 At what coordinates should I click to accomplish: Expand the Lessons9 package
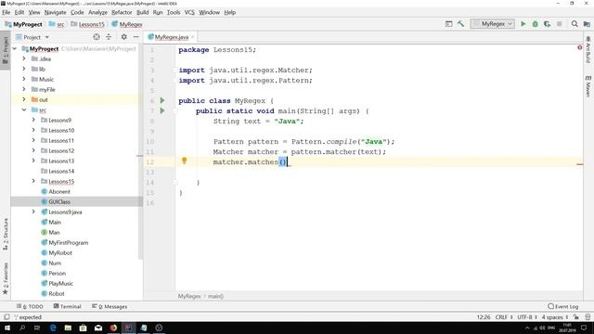[33, 120]
